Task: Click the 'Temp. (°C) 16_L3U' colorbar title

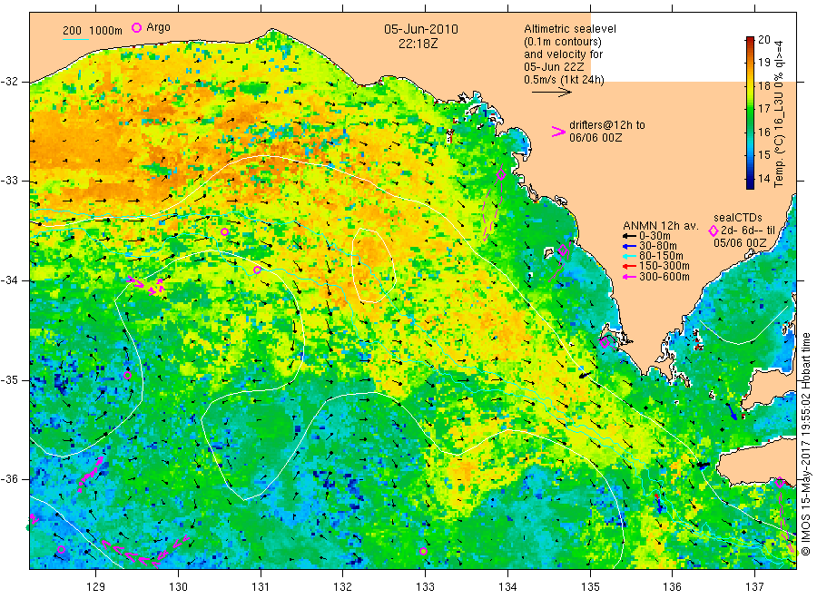Action: (779, 113)
